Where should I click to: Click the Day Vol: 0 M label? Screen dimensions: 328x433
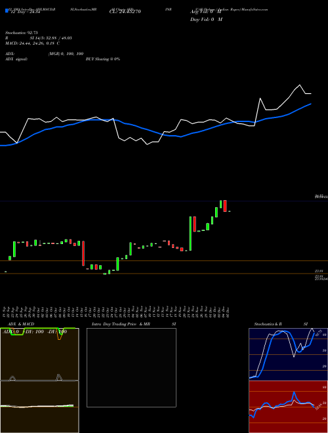coord(206,20)
